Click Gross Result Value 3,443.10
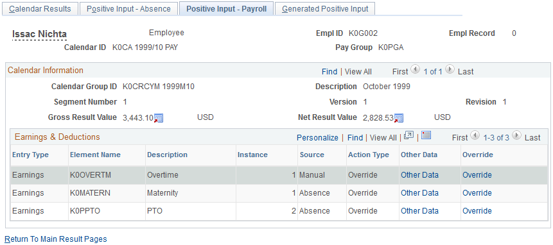 coord(138,118)
